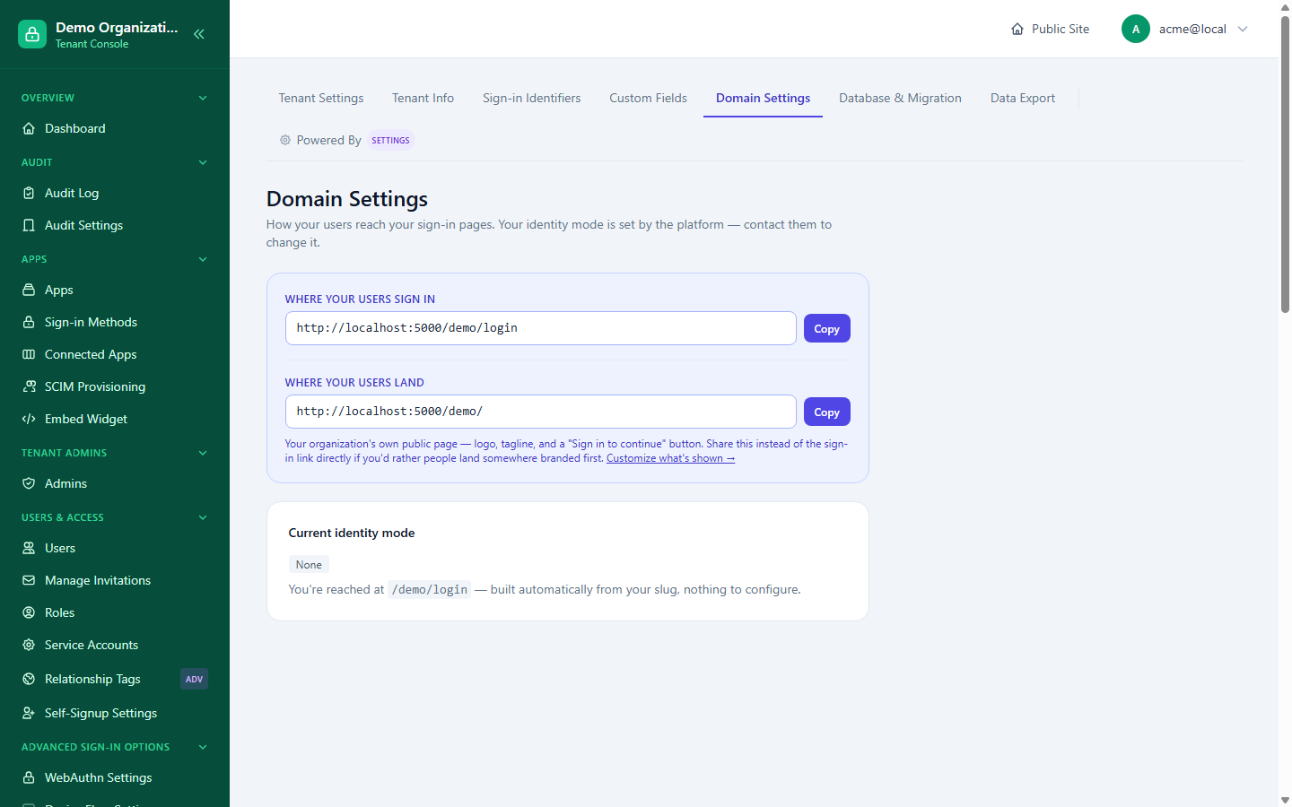Click the green lock organization logo
Image resolution: width=1292 pixels, height=807 pixels.
pos(32,34)
